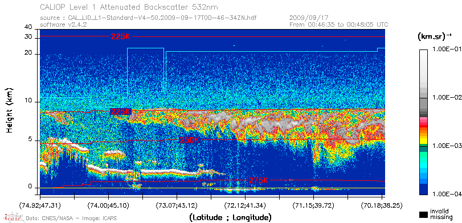Click the coordinate label (71.15;39.72)
The image size is (462, 223).
pyautogui.click(x=313, y=205)
